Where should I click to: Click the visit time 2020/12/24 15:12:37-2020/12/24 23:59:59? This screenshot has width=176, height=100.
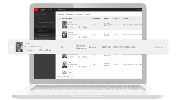pos(118,47)
